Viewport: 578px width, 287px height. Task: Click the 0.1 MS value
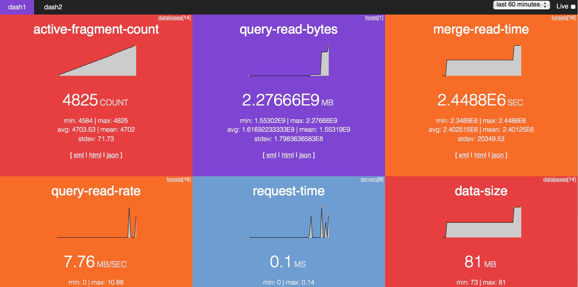(x=288, y=262)
